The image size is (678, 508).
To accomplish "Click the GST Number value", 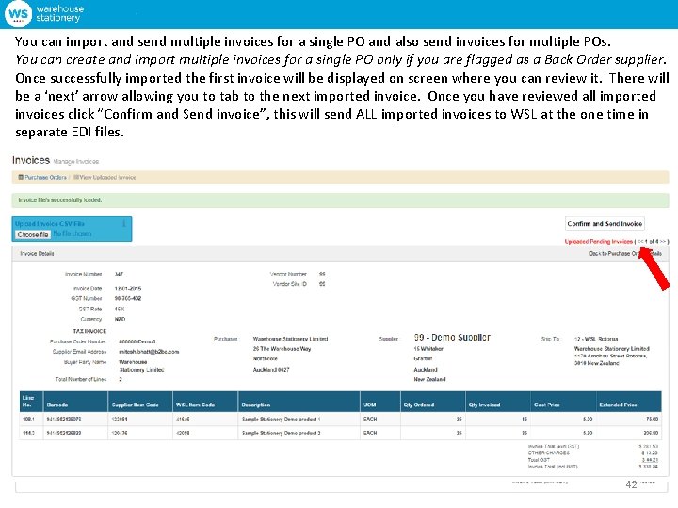I will coord(127,298).
